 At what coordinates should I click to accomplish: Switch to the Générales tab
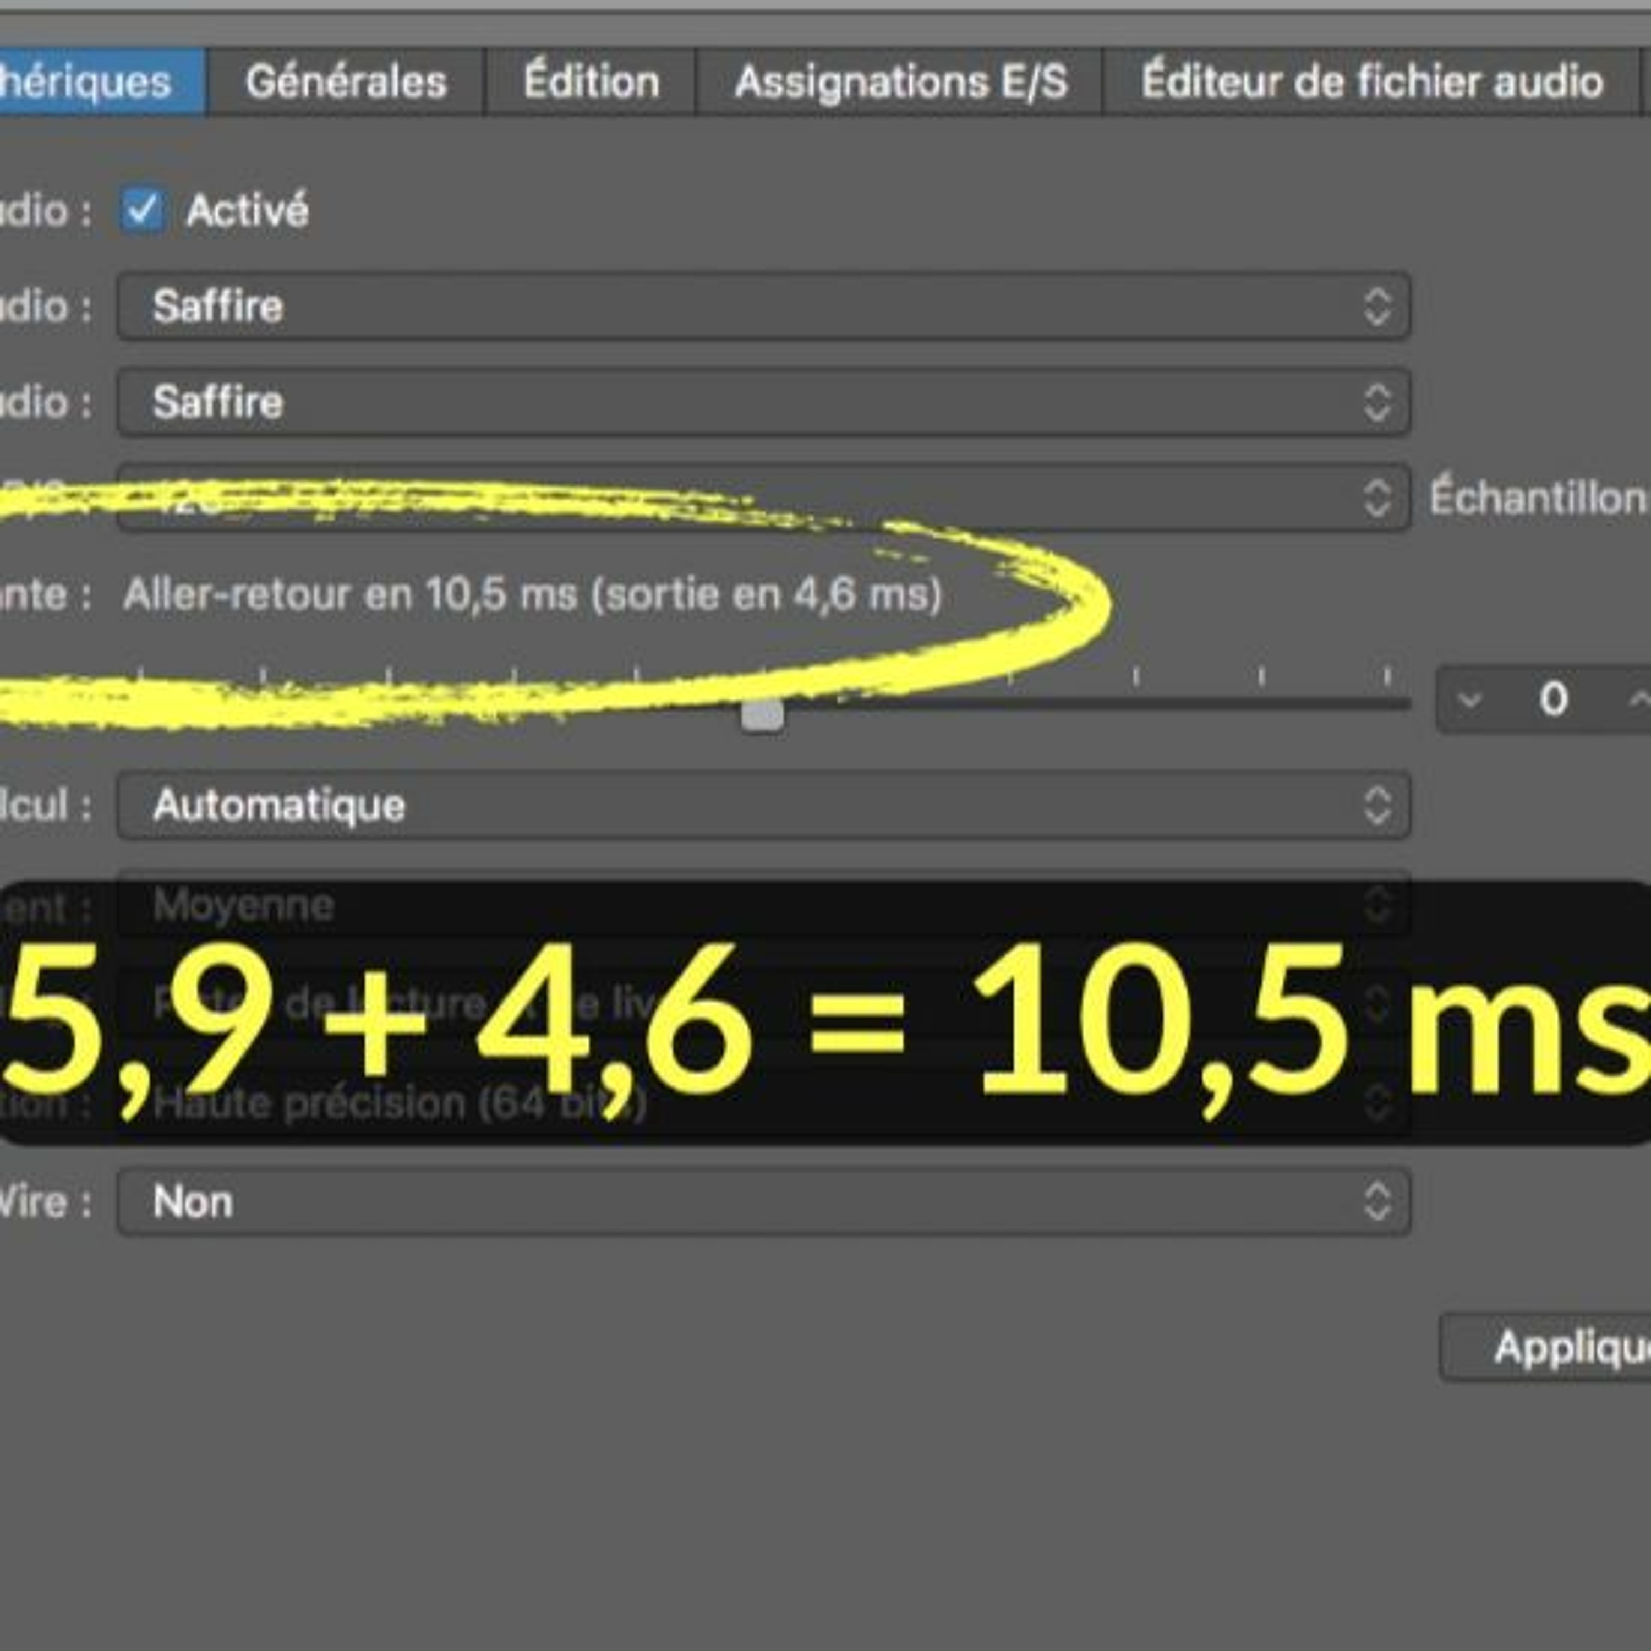click(x=346, y=82)
